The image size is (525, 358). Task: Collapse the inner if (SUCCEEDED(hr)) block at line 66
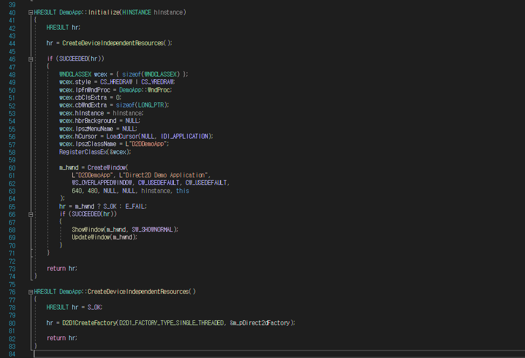tap(31, 215)
